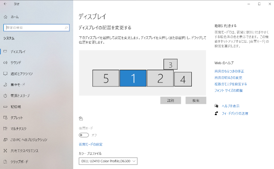Select the 通知とアクション icon
The width and height of the screenshot is (274, 169).
(x=5, y=74)
